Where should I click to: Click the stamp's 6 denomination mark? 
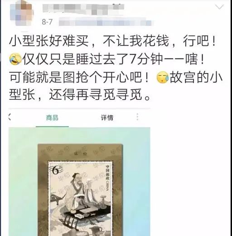(55, 171)
